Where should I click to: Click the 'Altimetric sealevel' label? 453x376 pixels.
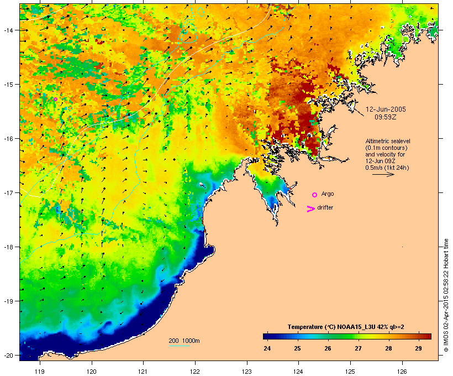tap(388, 141)
